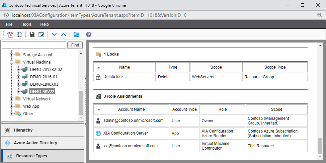326x163 pixels.
Task: Open the Help menu
Action: 45,24
